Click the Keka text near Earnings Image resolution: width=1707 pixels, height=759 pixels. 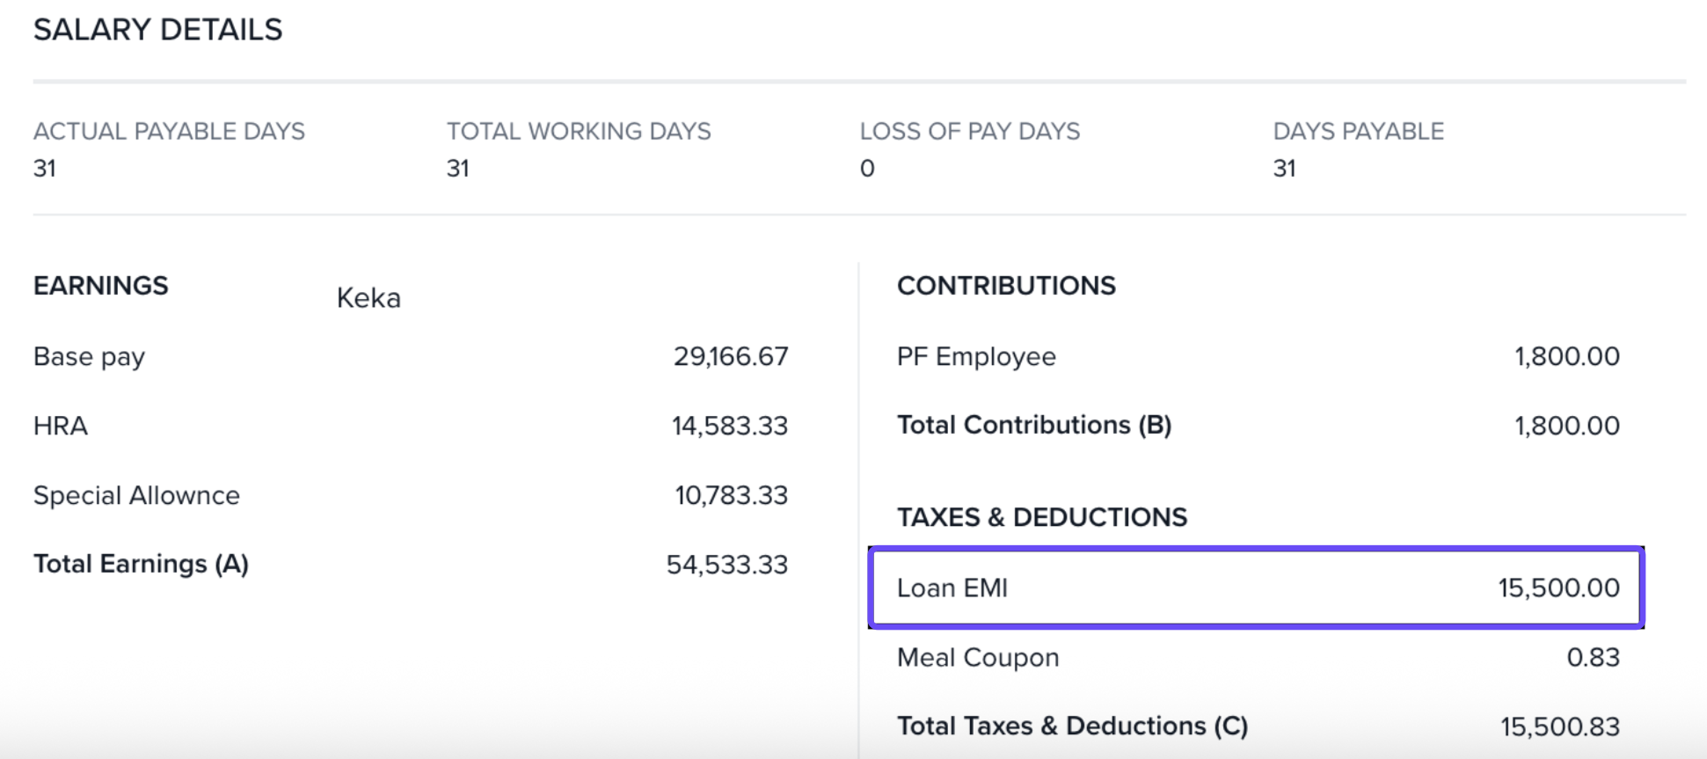tap(368, 299)
